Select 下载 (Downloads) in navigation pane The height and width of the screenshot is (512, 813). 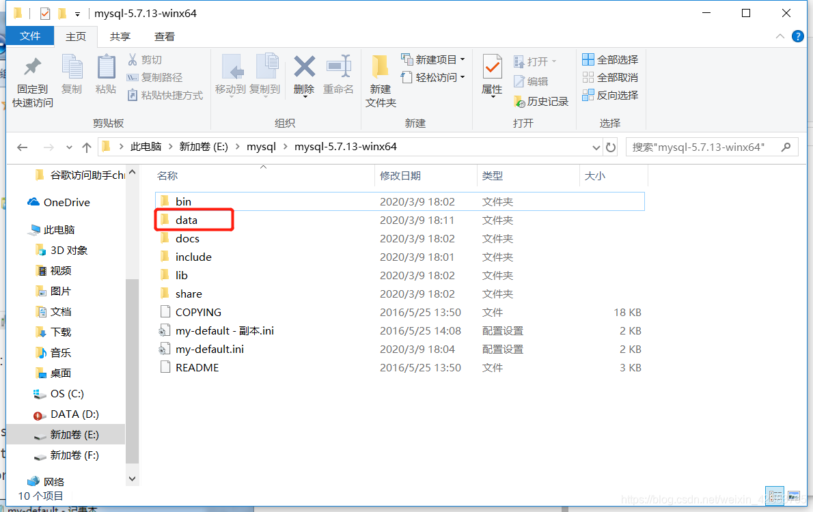click(54, 332)
